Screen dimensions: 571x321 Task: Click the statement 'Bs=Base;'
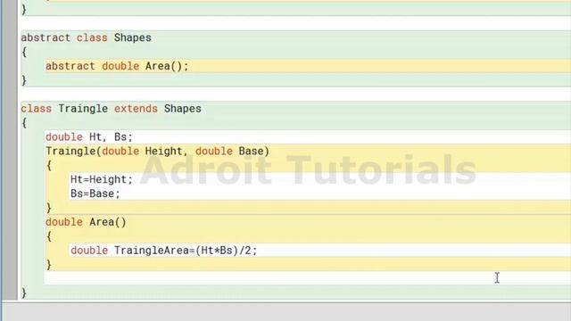click(x=95, y=194)
